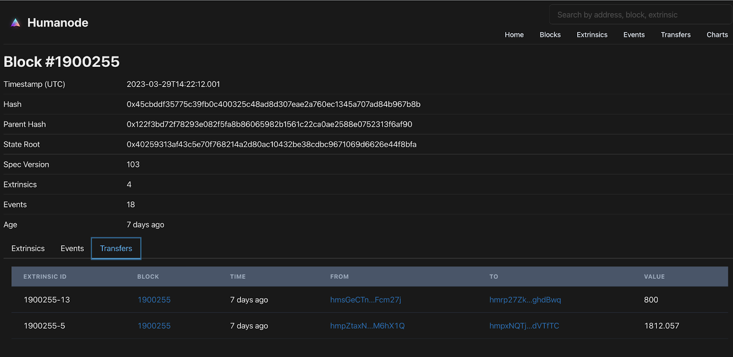Click the parent hash starting 0x122f3bd
The image size is (733, 357).
tap(269, 124)
